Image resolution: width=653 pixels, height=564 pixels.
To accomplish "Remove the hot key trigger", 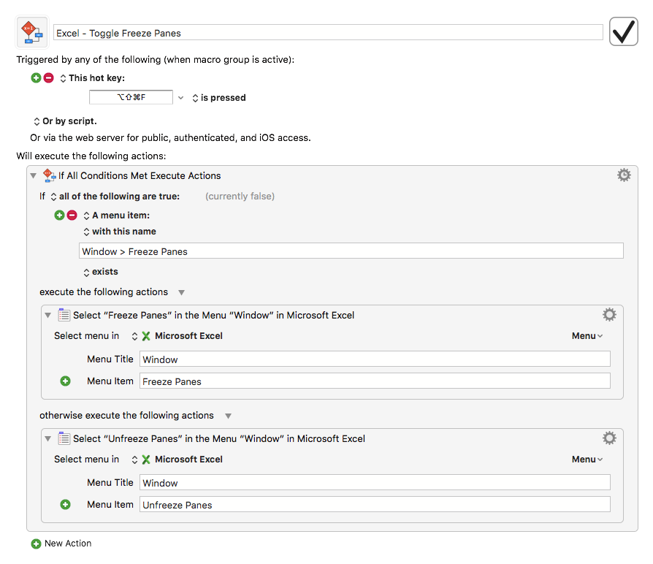I will click(49, 78).
